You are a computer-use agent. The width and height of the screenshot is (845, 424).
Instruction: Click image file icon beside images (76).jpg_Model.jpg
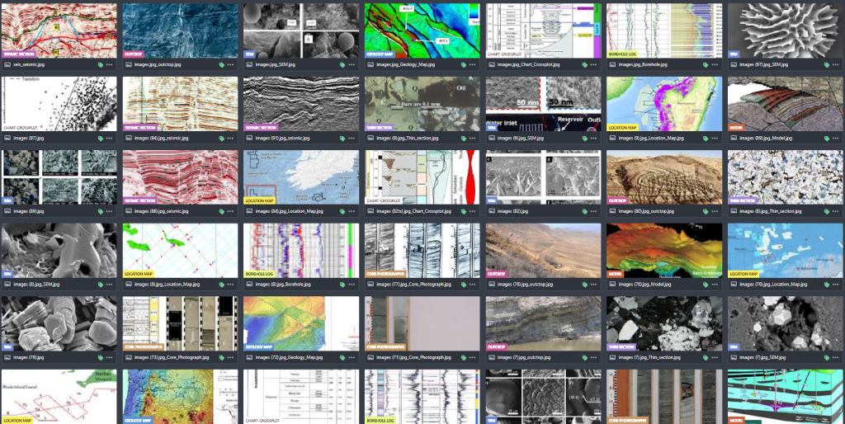(x=612, y=284)
